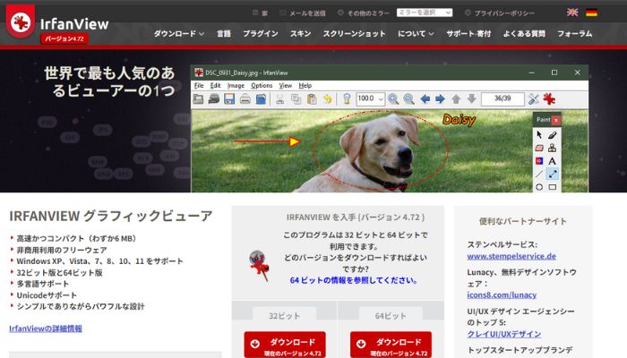Open the プライバシーポリシー top link
This screenshot has width=627, height=358.
pyautogui.click(x=504, y=13)
